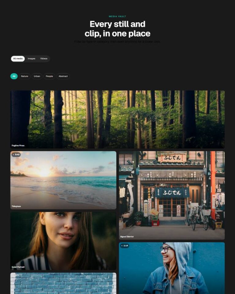Click the MEDIA VAULT label

(117, 17)
